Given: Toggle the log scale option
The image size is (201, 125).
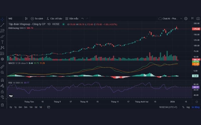Looking at the screenshot, I should click(188, 107).
